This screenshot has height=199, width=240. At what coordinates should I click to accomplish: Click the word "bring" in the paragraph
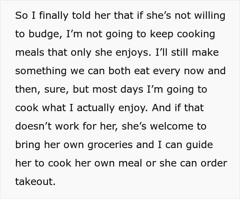28,145
